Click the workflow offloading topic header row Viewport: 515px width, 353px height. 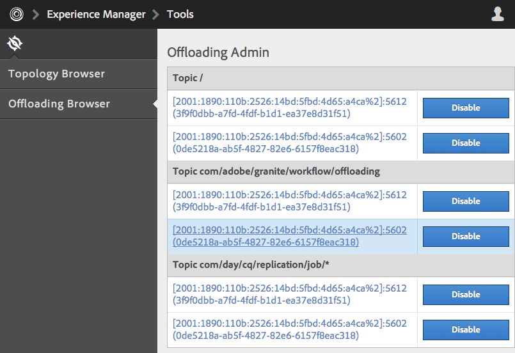[276, 171]
